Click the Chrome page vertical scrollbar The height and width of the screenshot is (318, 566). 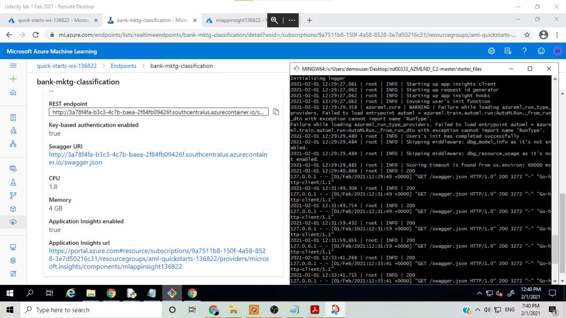coord(562,233)
